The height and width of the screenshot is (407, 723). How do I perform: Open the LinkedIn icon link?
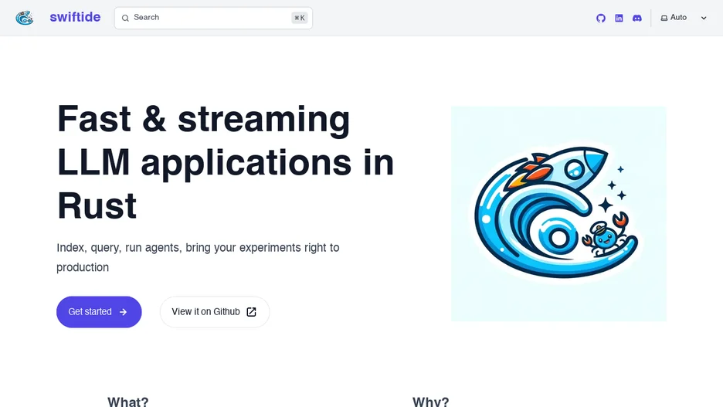619,18
